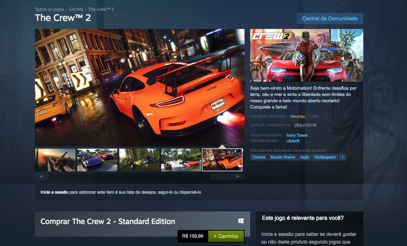Select the purple Porsche racing thumbnail
The height and width of the screenshot is (246, 407).
point(97,160)
